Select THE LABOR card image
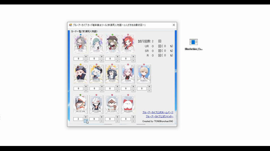The height and width of the screenshot is (151, 270). tap(96, 104)
